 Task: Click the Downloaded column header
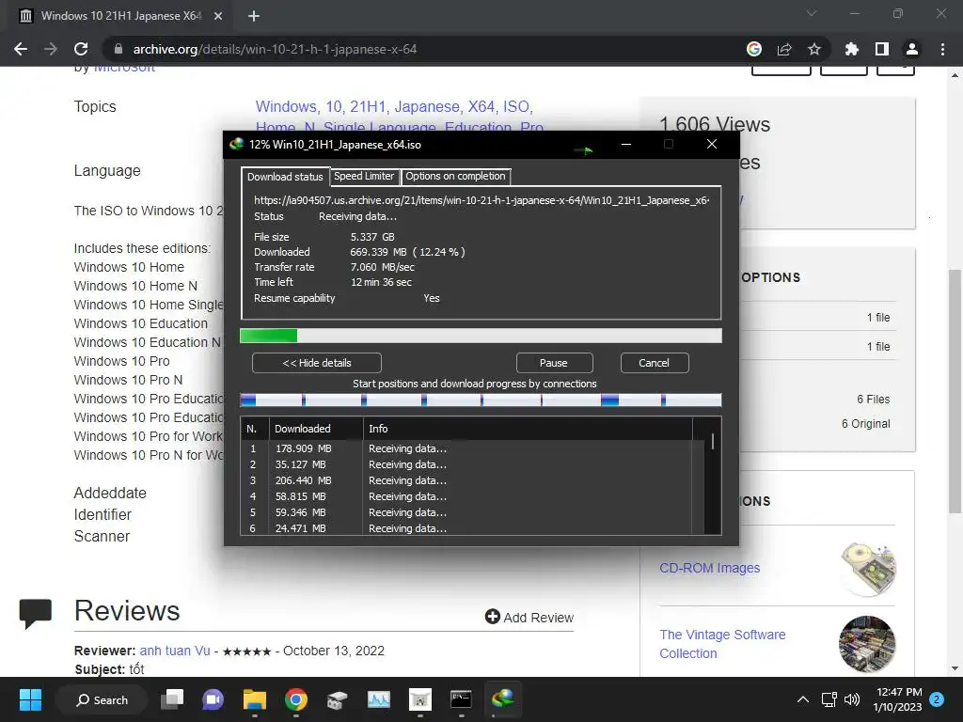point(316,429)
